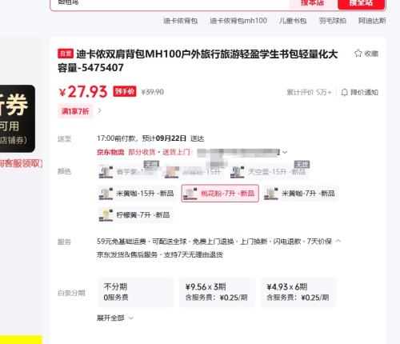The width and height of the screenshot is (400, 344).
Task: Click the 闪电退款 service text
Action: 287,242
